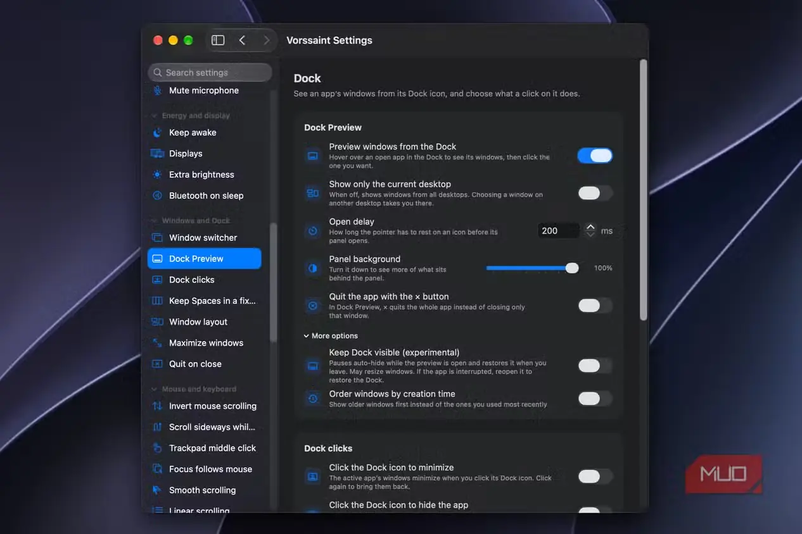802x534 pixels.
Task: Increase Open delay with the up arrow
Action: 590,227
